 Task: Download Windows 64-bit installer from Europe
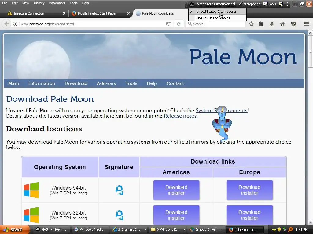(249, 190)
